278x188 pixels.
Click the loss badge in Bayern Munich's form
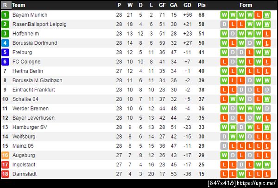[x=258, y=15]
